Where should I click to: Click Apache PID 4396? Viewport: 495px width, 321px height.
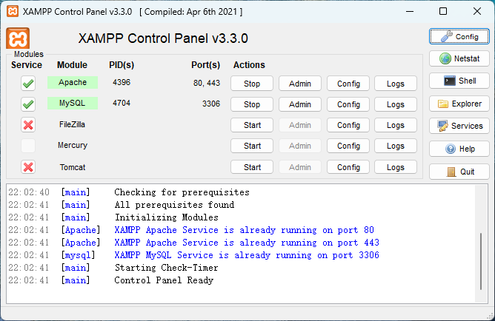tap(122, 82)
